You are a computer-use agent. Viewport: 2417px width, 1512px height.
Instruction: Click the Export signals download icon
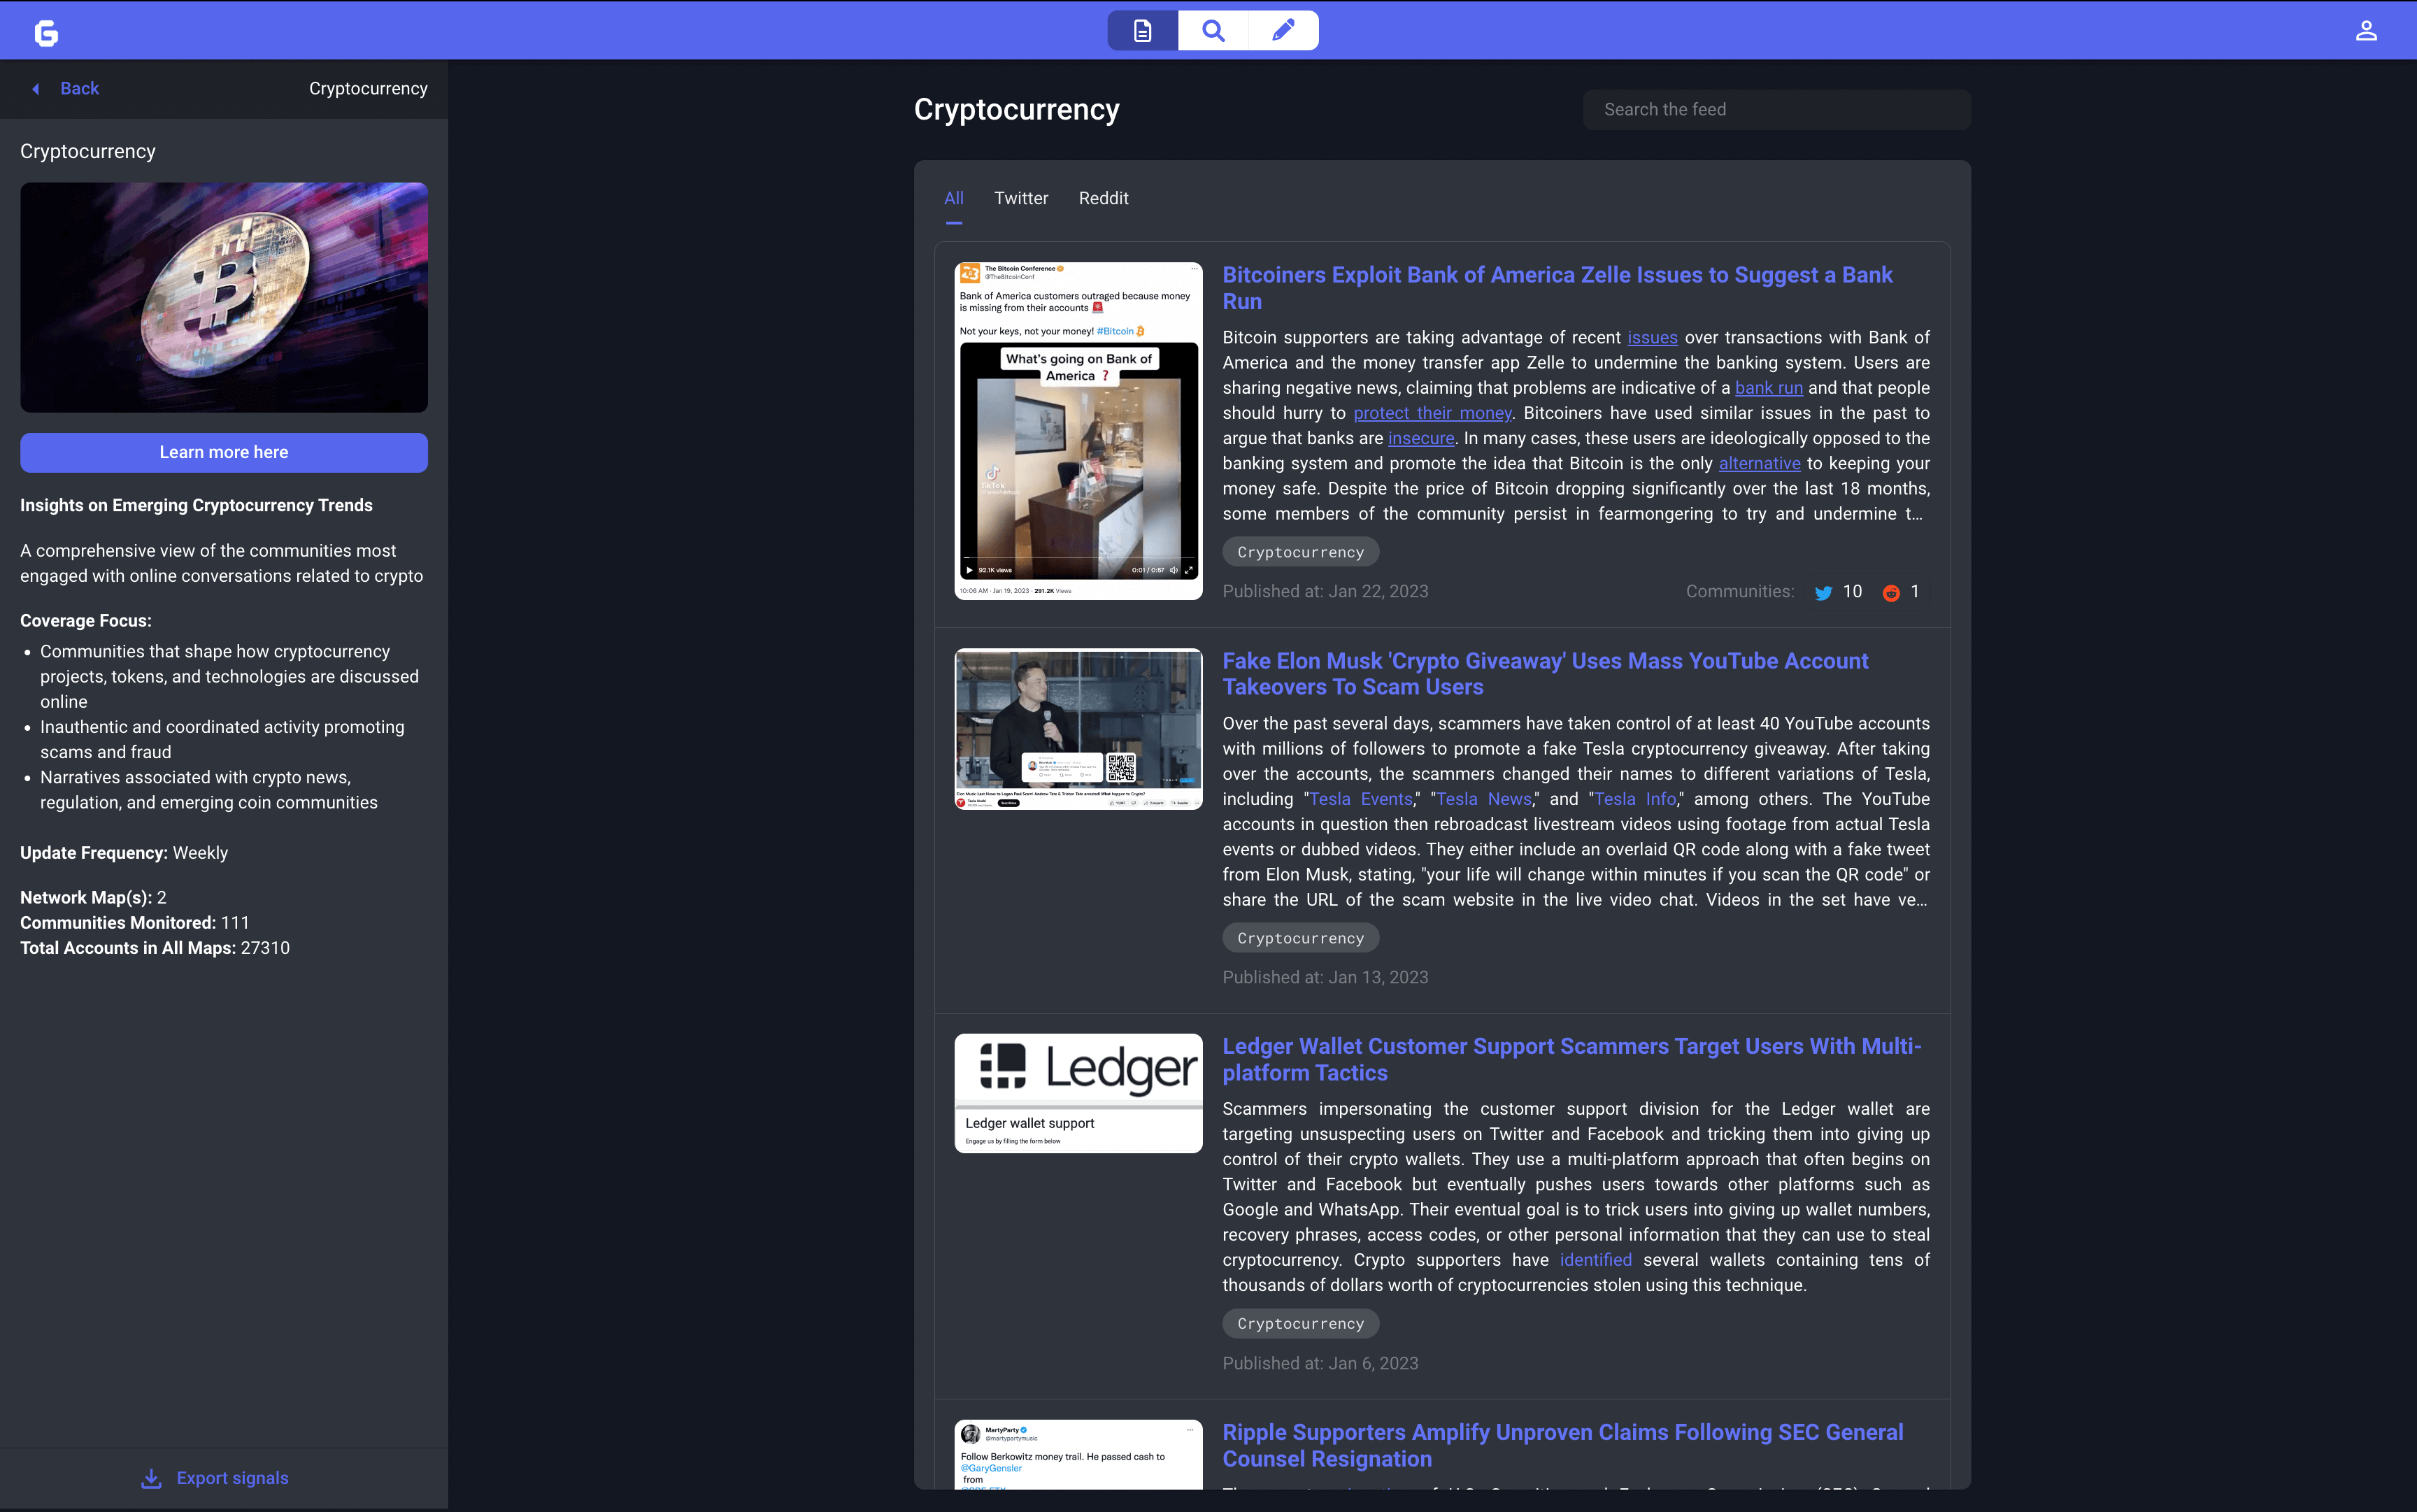151,1478
